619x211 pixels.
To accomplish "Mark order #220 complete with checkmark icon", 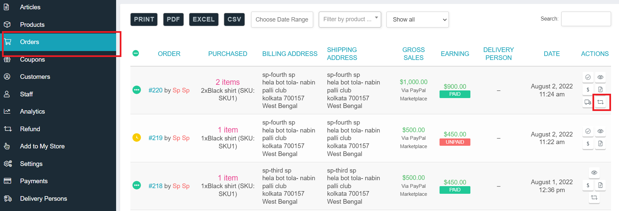I will (x=588, y=77).
